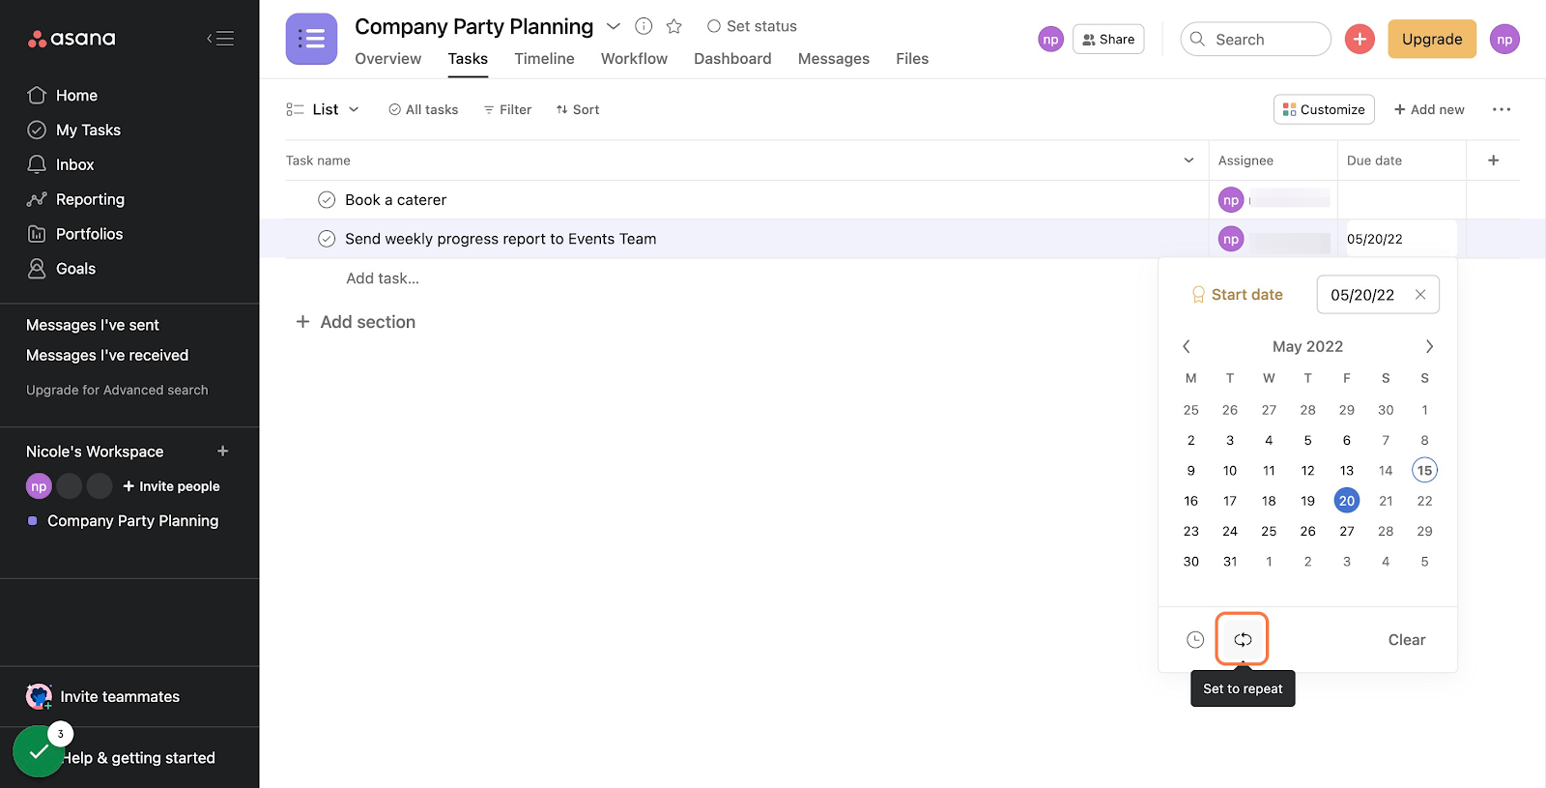The height and width of the screenshot is (788, 1546).
Task: Select May 20 in the calendar
Action: [x=1347, y=501]
